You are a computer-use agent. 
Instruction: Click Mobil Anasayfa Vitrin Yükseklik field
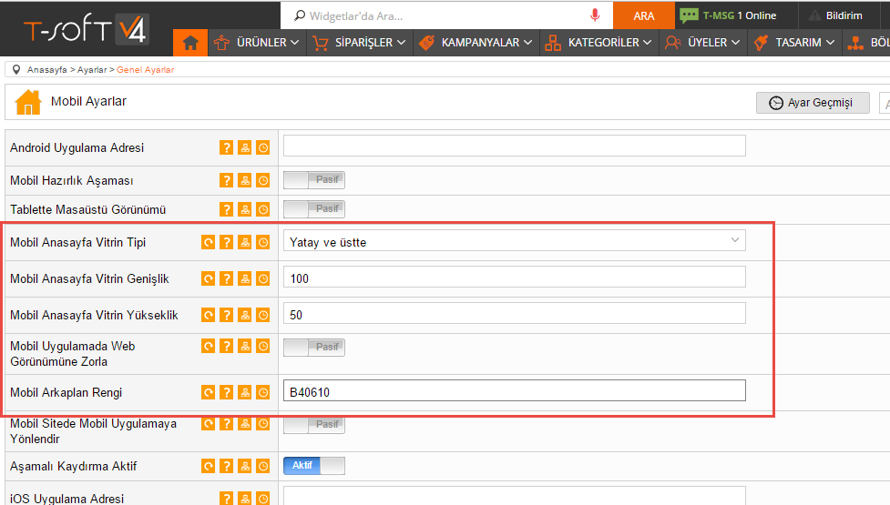click(515, 313)
